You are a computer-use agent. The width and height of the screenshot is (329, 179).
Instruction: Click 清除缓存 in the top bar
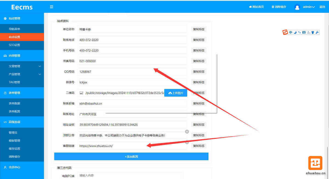coord(279,7)
